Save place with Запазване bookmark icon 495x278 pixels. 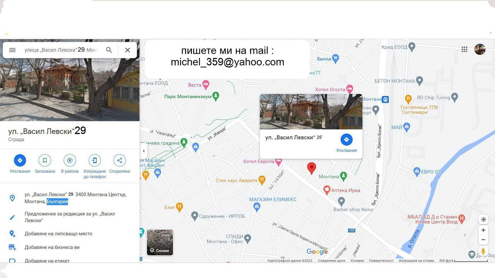[x=45, y=160]
